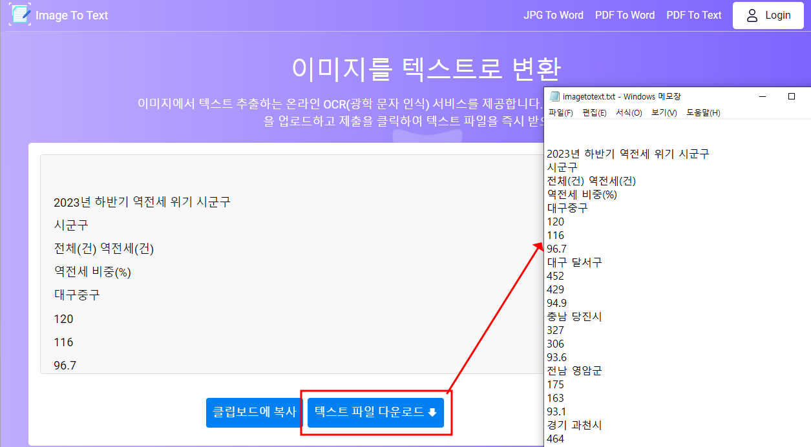The image size is (811, 447).
Task: Open the PDF To Word page
Action: click(624, 15)
